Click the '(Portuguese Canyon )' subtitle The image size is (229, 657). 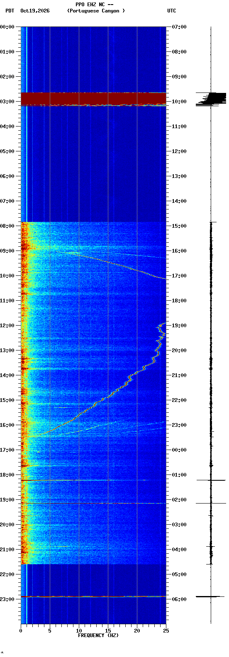click(96, 11)
